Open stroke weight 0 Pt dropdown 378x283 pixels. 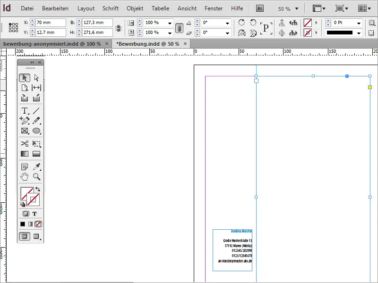point(359,23)
